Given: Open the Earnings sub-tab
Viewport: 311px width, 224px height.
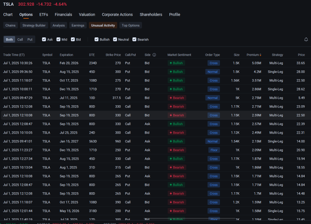Looking at the screenshot, I should point(78,25).
